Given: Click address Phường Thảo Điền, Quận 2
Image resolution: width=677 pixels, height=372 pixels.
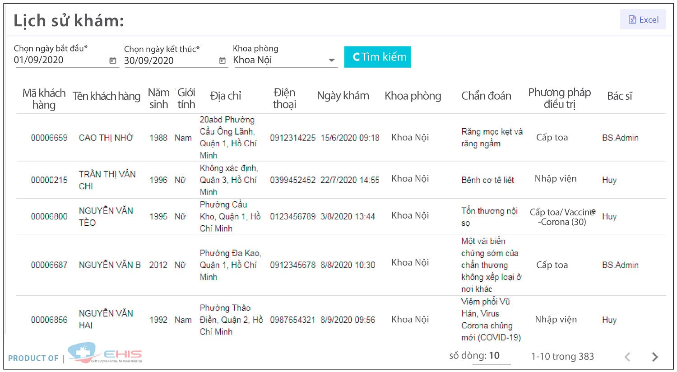Looking at the screenshot, I should [231, 320].
